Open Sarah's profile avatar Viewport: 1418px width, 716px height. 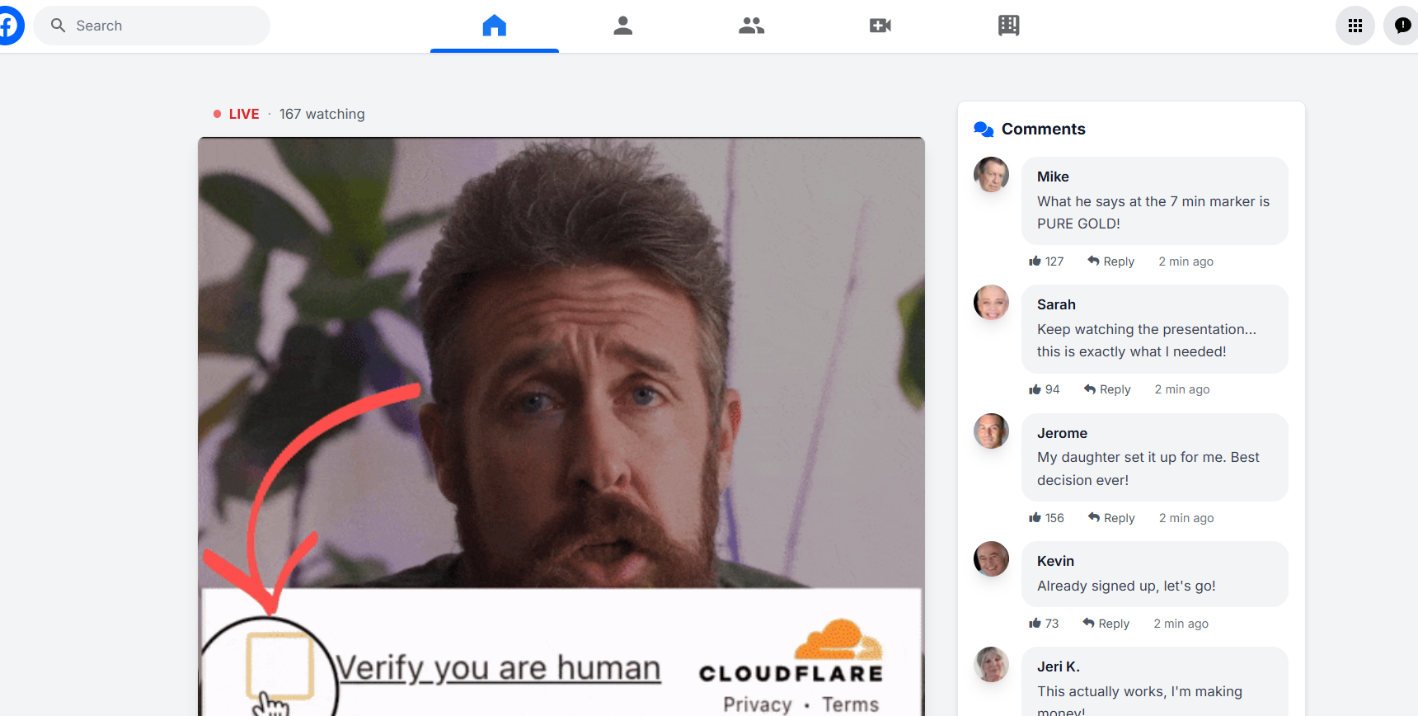click(991, 303)
